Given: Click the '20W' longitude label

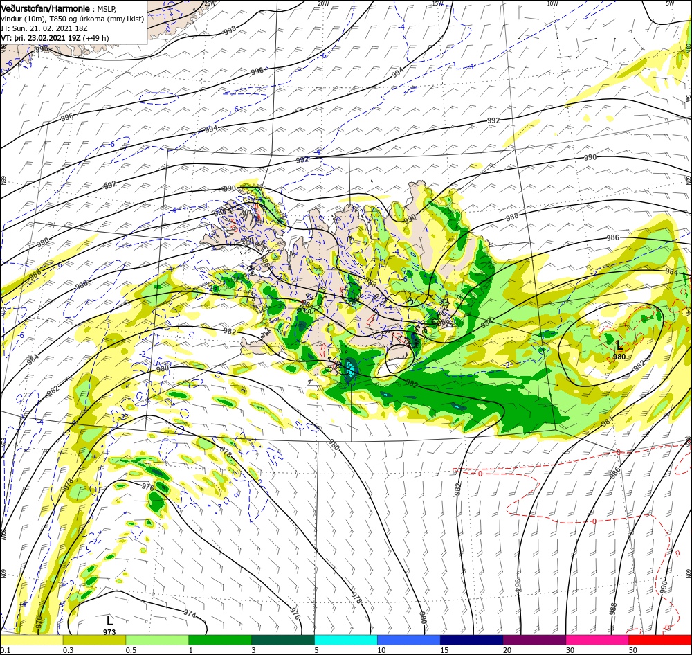Looking at the screenshot, I should coord(323,3).
